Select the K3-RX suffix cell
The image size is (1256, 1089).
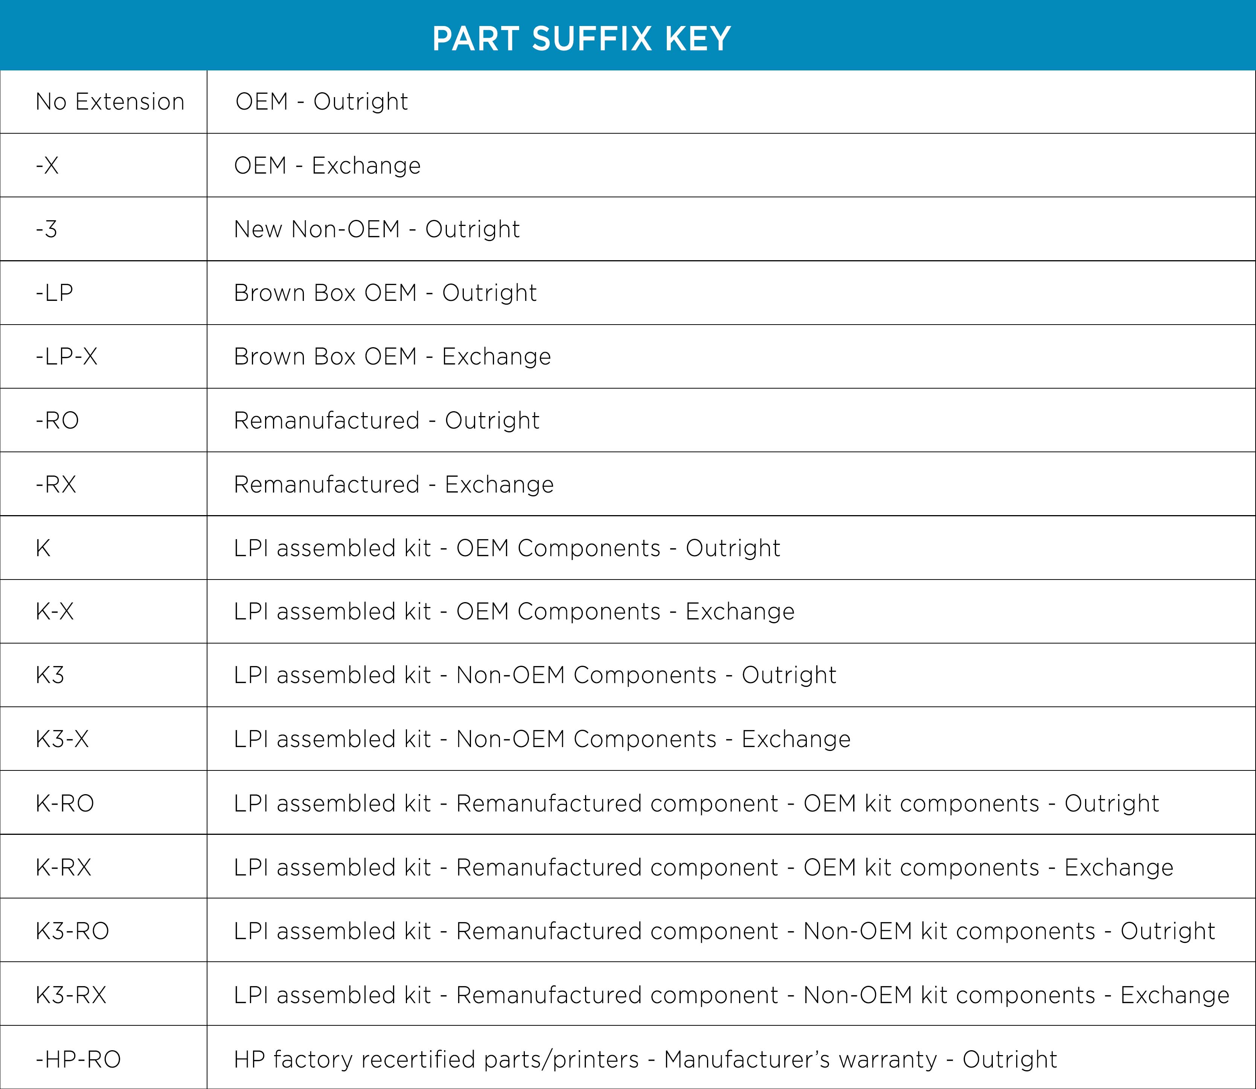click(103, 994)
